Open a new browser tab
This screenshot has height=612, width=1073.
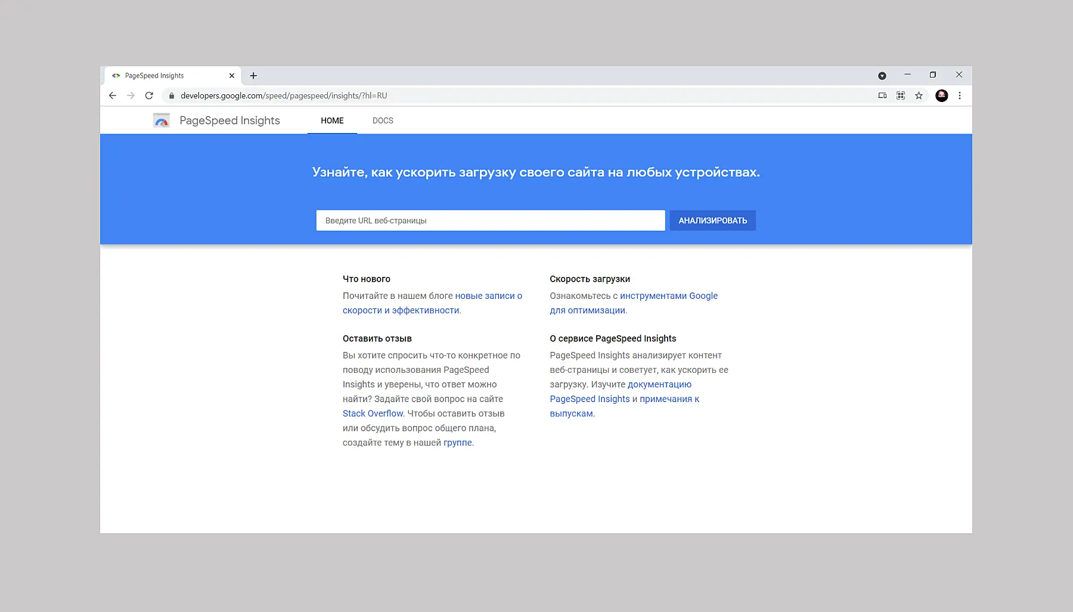coord(253,76)
